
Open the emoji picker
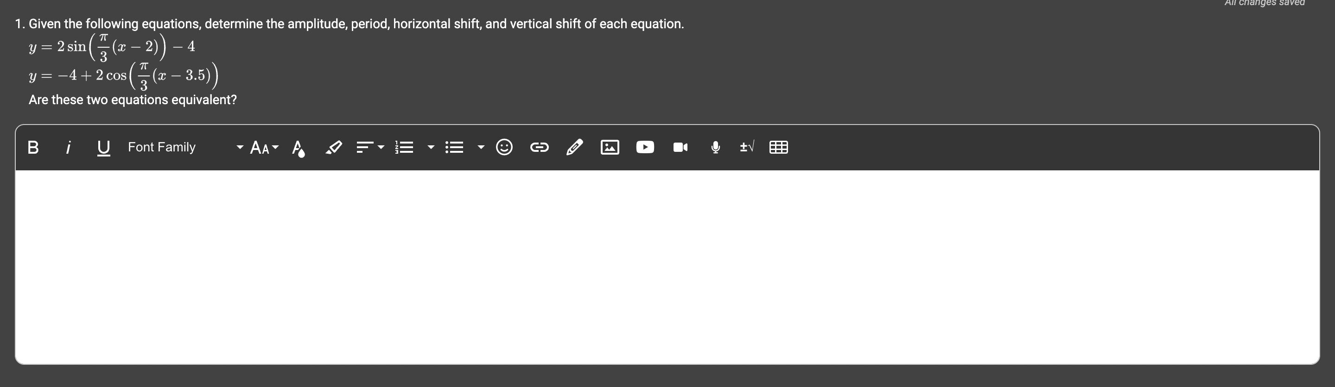[x=504, y=148]
